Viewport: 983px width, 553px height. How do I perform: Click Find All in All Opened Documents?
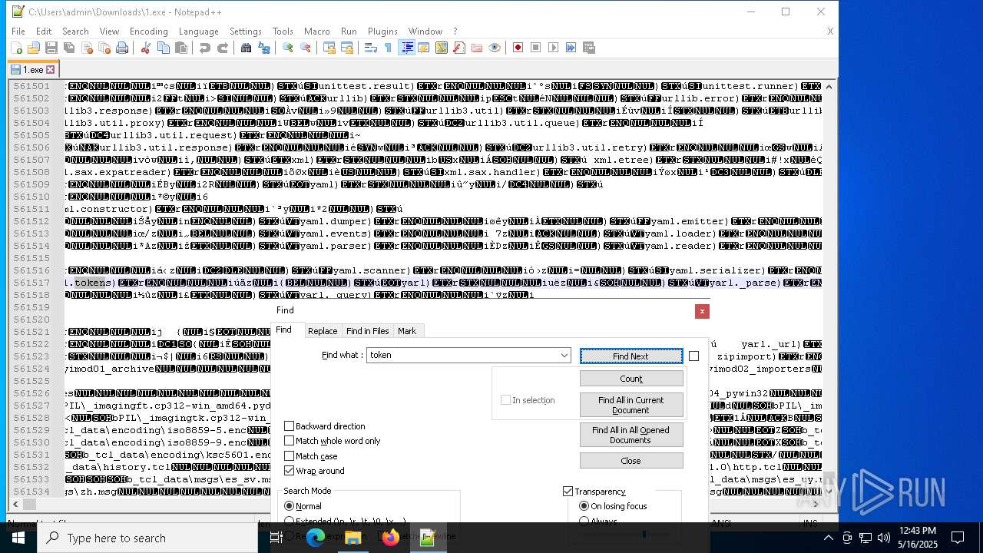631,435
